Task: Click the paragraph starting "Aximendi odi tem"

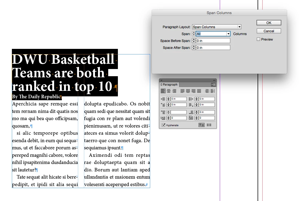Action: point(117,170)
